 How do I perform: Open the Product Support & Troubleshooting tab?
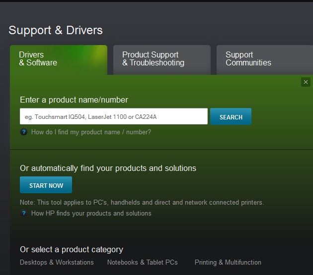coord(162,60)
